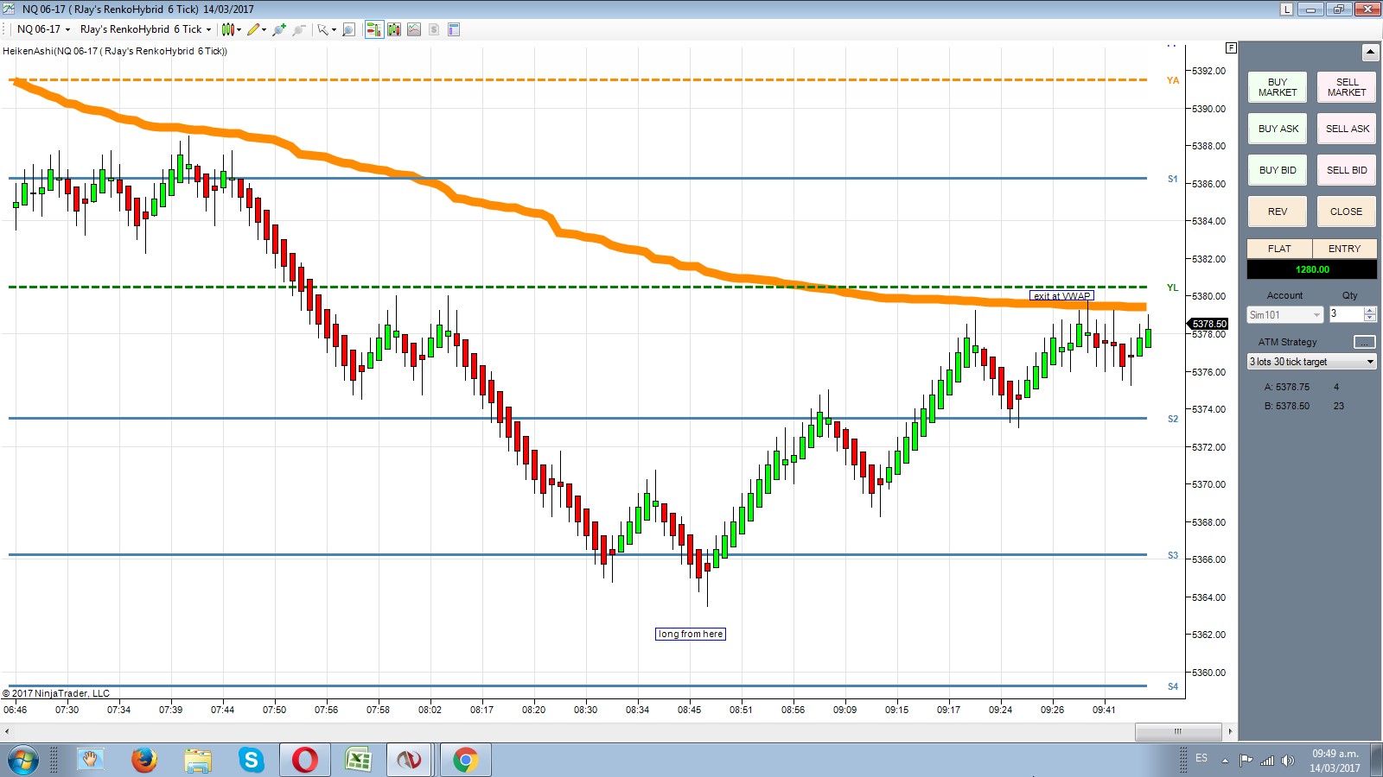Viewport: 1383px width, 777px height.
Task: Click the Action Center flag icon
Action: pos(1246,761)
